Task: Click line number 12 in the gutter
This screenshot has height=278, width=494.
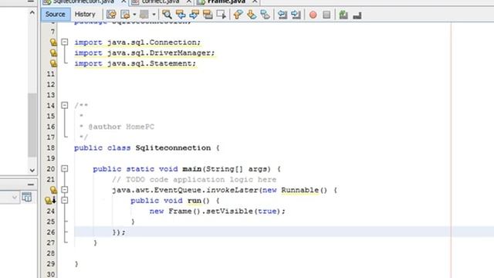Action: (51, 84)
